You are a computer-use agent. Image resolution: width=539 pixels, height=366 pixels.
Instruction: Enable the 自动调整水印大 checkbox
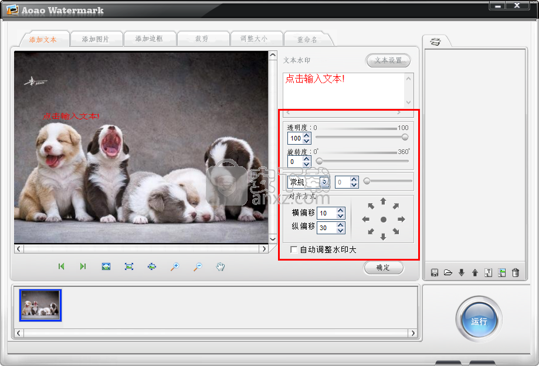tap(294, 249)
